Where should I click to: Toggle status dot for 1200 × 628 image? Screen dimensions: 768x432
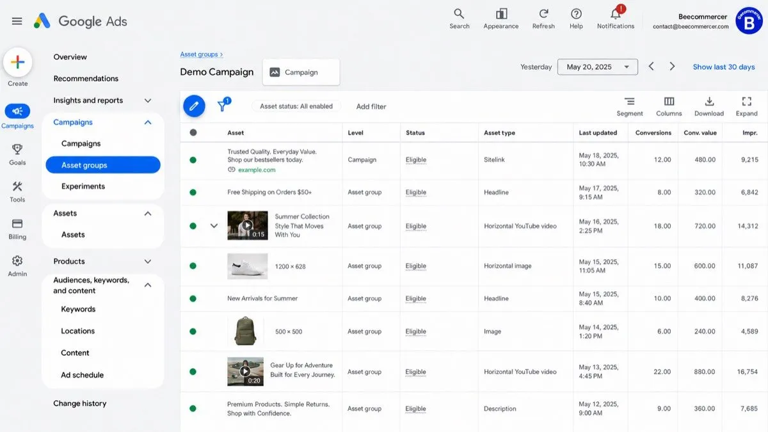pos(193,266)
